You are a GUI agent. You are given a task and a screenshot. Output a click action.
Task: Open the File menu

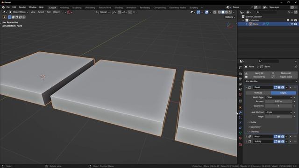[x=8, y=7]
